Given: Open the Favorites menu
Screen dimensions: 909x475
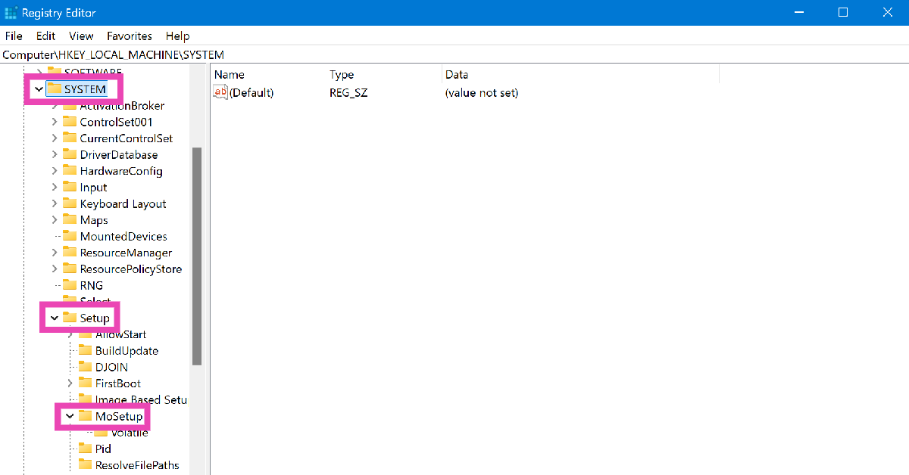Looking at the screenshot, I should tap(129, 36).
